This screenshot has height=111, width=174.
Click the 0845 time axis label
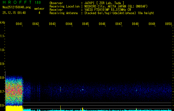click(x=85, y=24)
